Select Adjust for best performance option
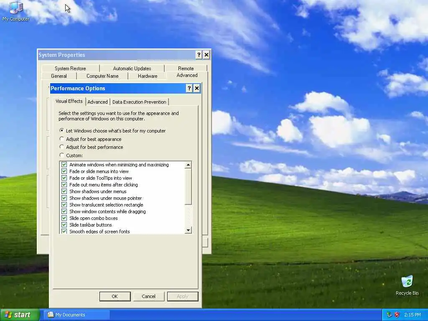This screenshot has height=321, width=428. point(62,147)
